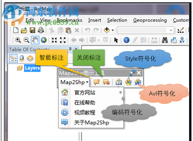Click the code symbolization 123 icon
193x141 pixels.
click(x=118, y=82)
